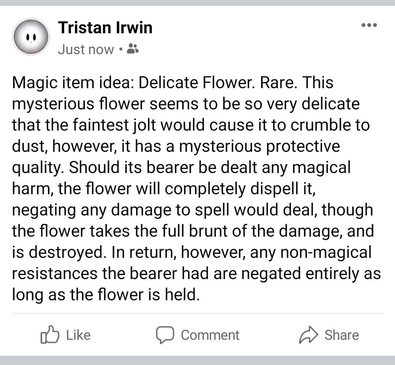Click the "Share" text label
The width and height of the screenshot is (395, 365).
[342, 334]
